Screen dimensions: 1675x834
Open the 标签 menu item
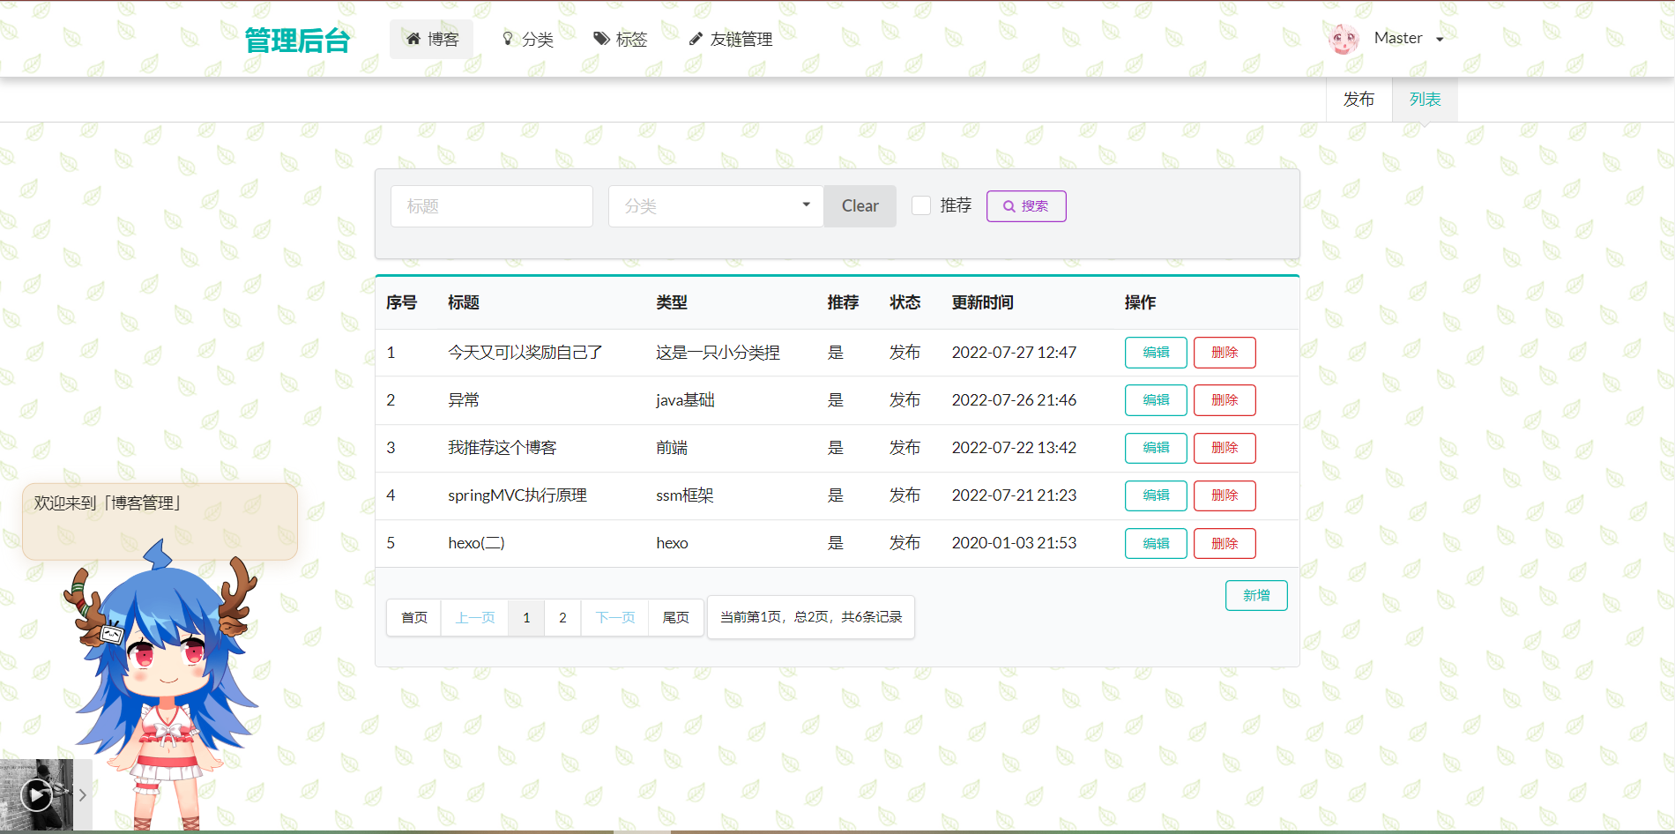coord(621,39)
